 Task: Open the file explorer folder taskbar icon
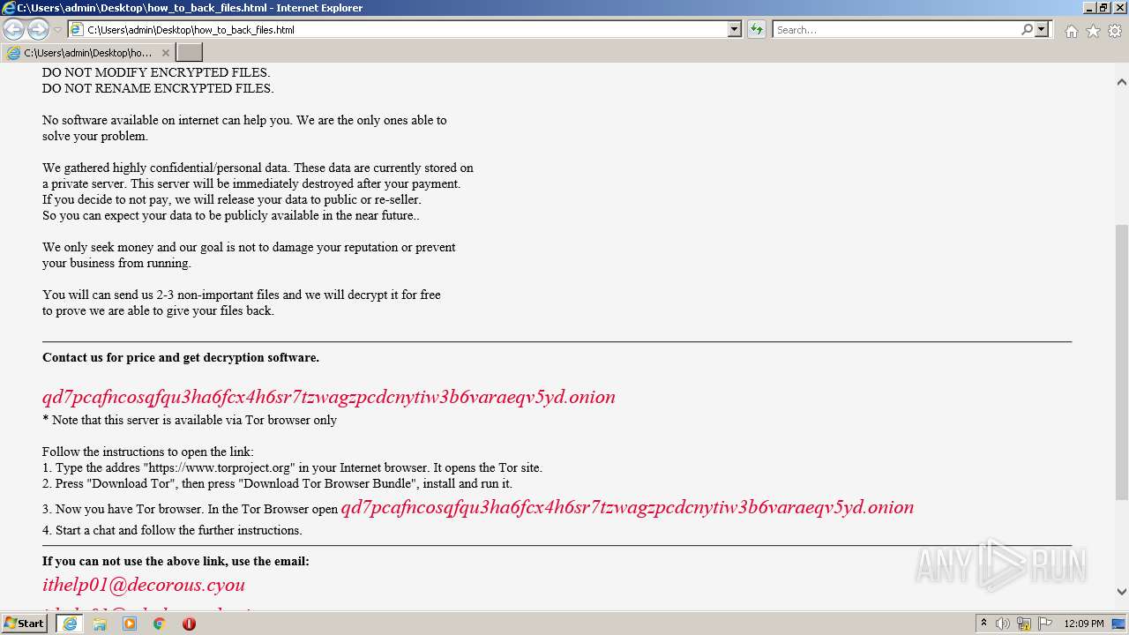click(x=100, y=624)
